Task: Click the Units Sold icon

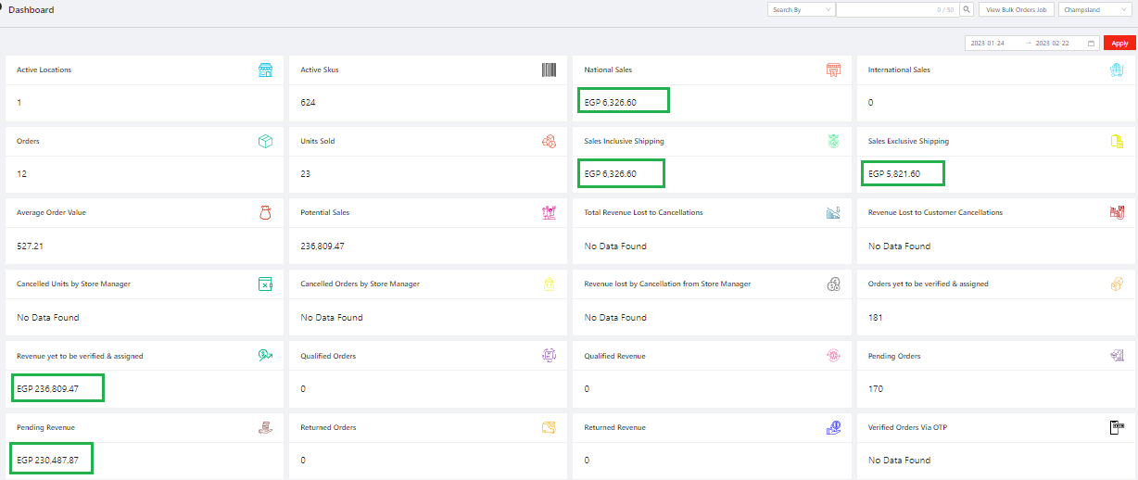Action: pyautogui.click(x=549, y=142)
